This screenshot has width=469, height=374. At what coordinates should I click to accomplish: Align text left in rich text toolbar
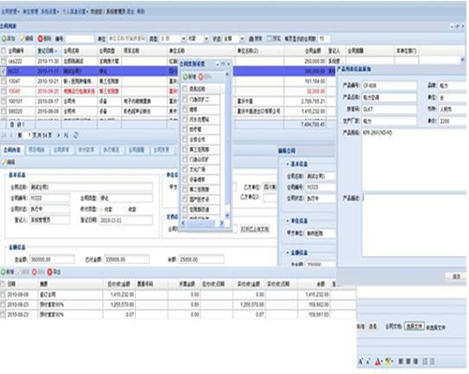click(401, 362)
